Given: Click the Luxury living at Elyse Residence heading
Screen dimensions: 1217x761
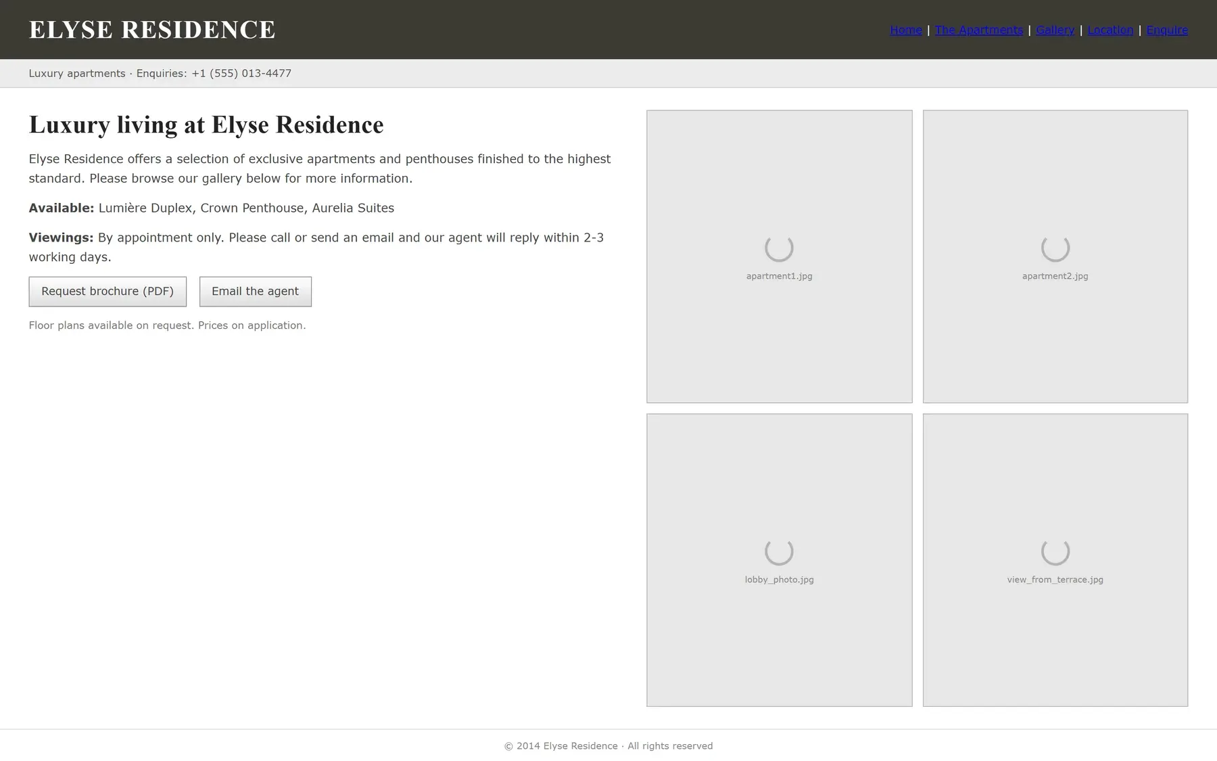Looking at the screenshot, I should [x=206, y=124].
